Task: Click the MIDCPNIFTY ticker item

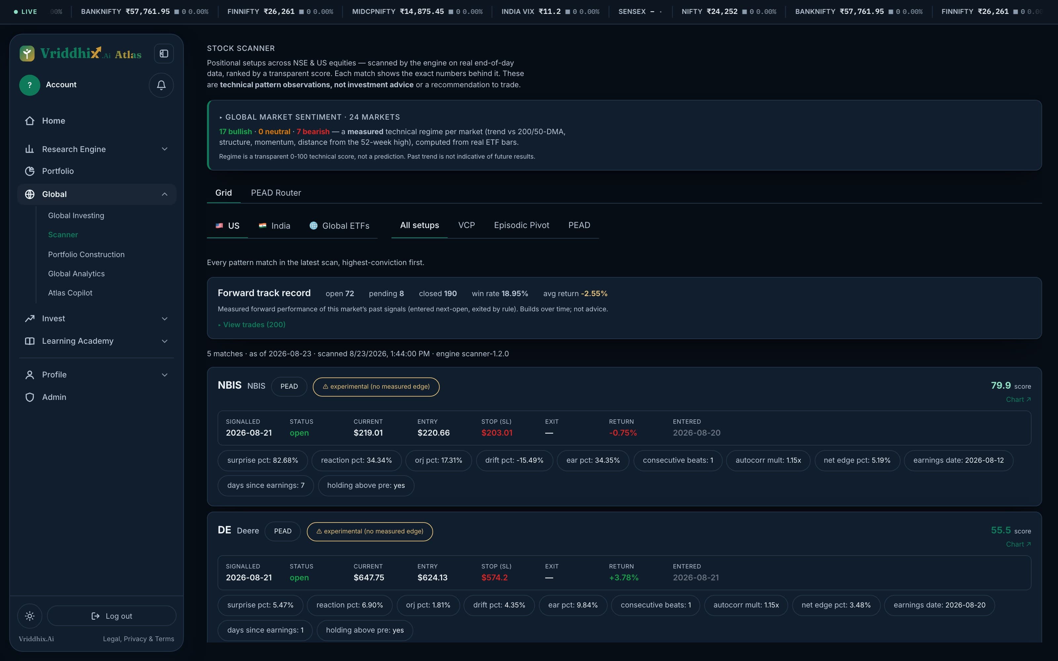Action: [418, 11]
